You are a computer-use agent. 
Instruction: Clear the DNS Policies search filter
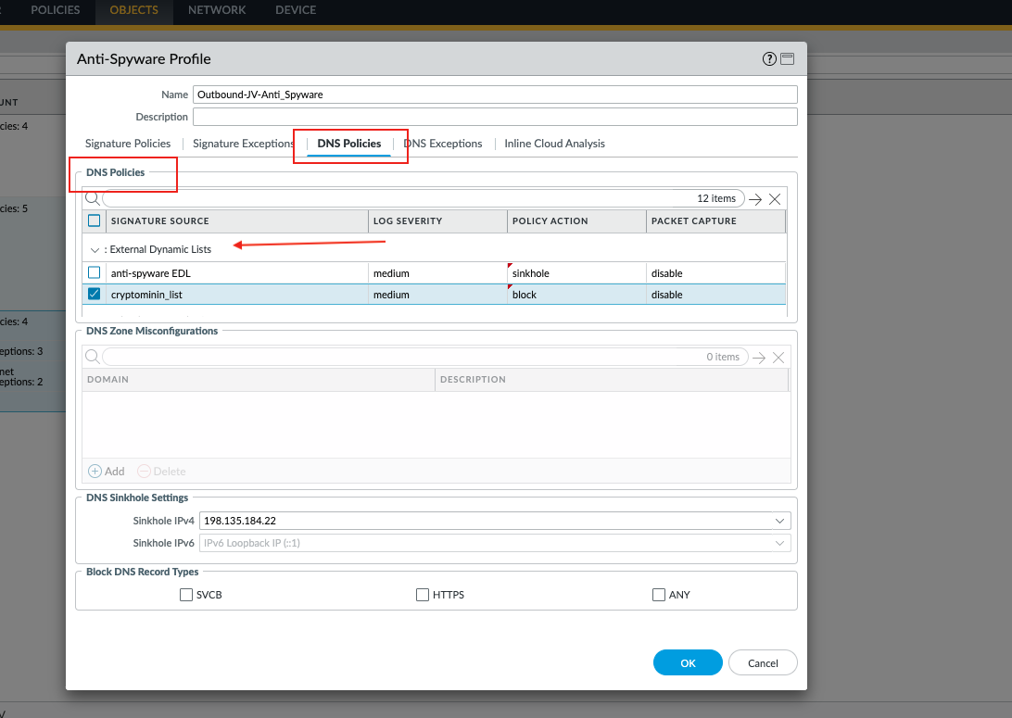coord(775,199)
